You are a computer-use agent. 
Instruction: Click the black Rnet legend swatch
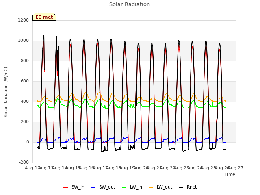pyautogui.click(x=181, y=188)
